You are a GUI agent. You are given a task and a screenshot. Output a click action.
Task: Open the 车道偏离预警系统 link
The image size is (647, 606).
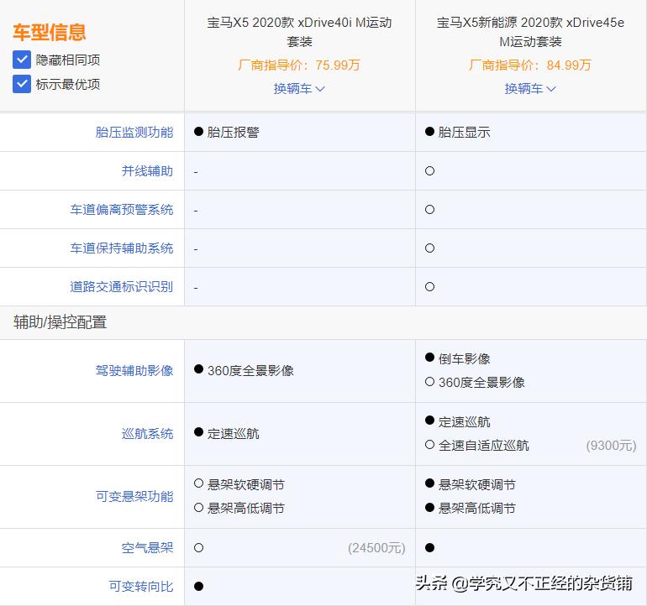(122, 210)
